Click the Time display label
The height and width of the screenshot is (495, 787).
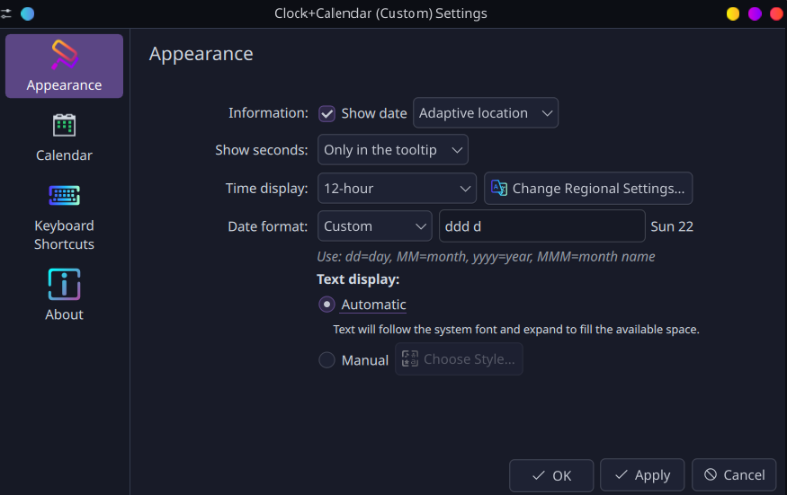coord(266,189)
